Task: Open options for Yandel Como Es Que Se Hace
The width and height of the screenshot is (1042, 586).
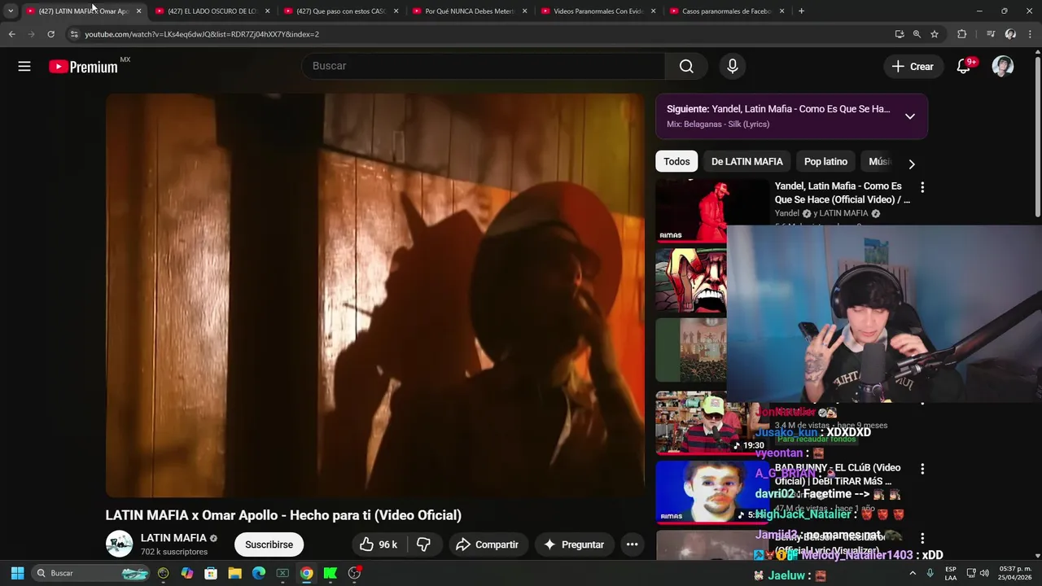Action: pos(922,187)
